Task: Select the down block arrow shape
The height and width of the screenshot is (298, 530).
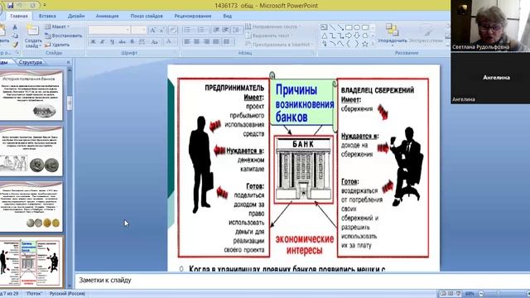Action: point(357,36)
